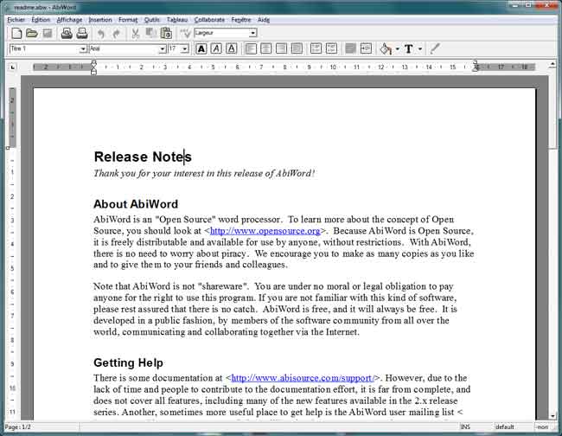The height and width of the screenshot is (436, 562).
Task: Align text to the right
Action: (281, 48)
